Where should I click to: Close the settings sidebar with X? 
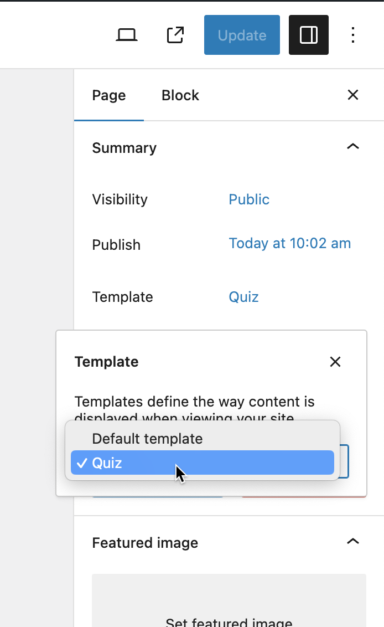pyautogui.click(x=353, y=95)
